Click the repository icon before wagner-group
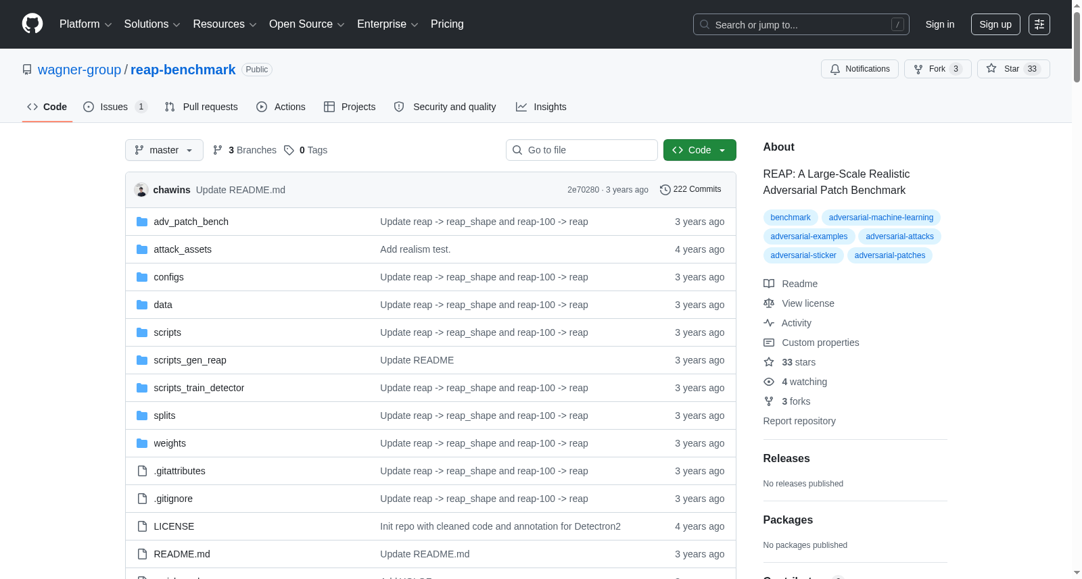Screen dimensions: 1082x579 (27, 70)
